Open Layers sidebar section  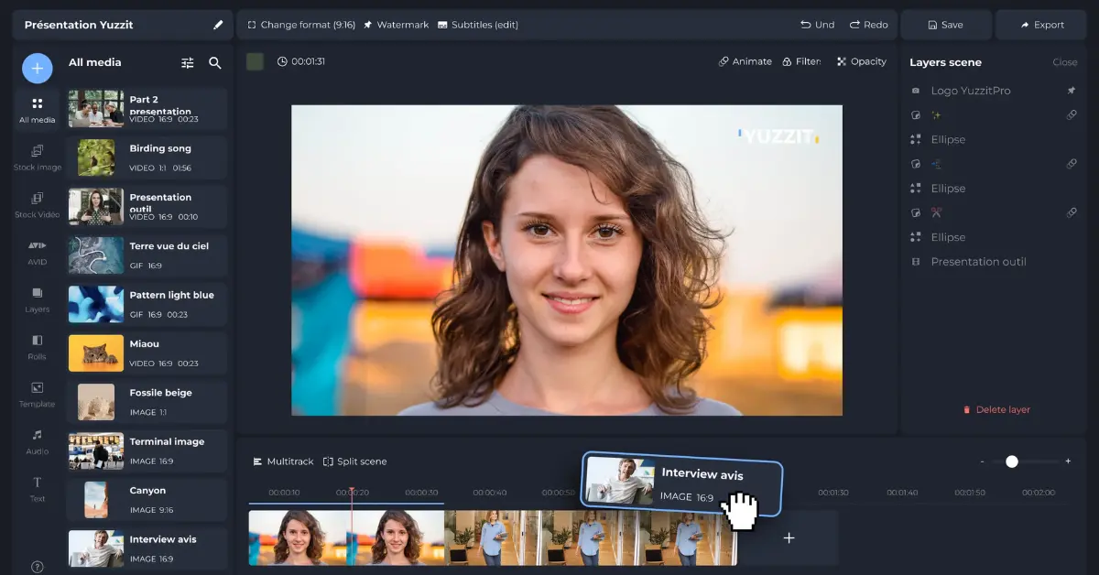pyautogui.click(x=38, y=299)
